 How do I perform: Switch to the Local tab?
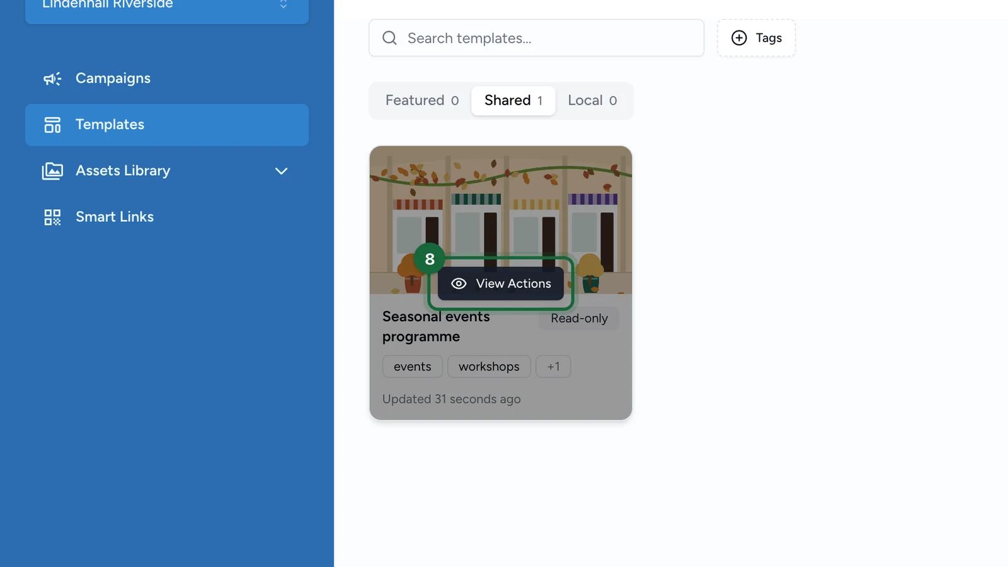[x=592, y=101]
